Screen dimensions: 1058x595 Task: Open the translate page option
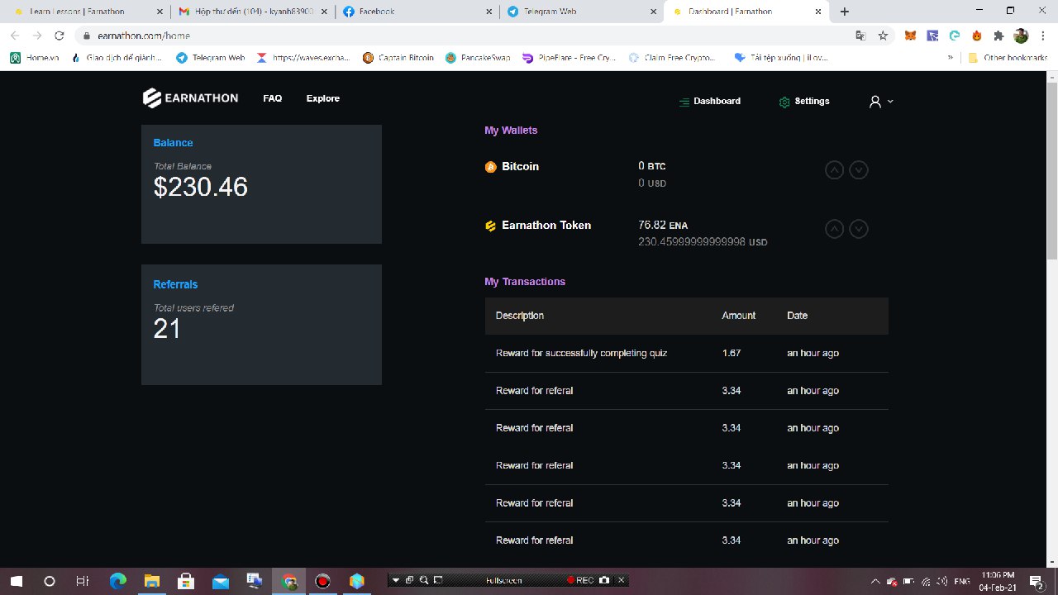click(860, 36)
